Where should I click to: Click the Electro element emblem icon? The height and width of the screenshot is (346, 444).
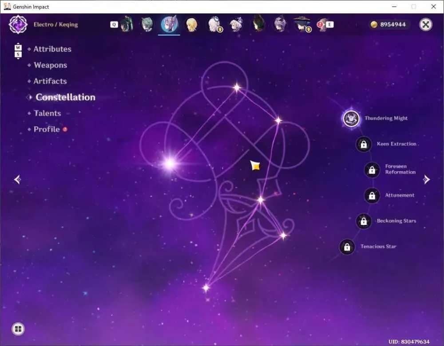click(18, 24)
